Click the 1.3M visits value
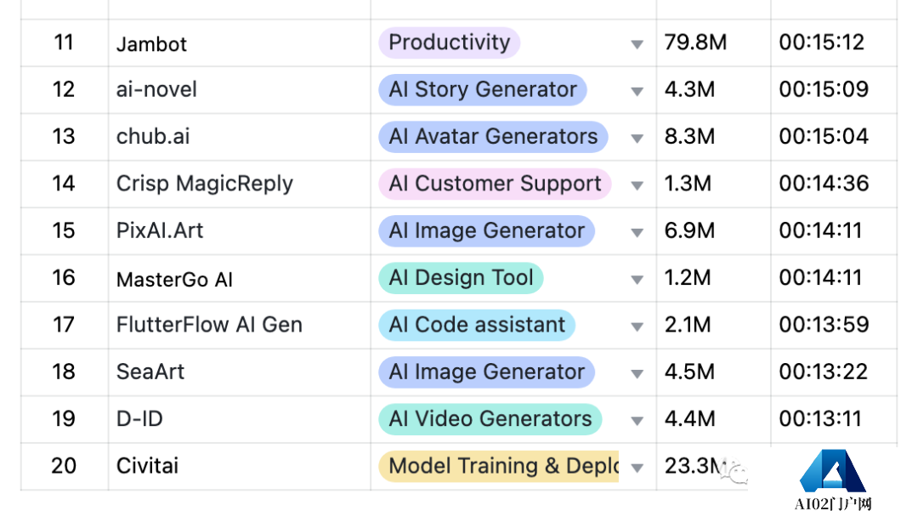This screenshot has height=511, width=918. [688, 184]
